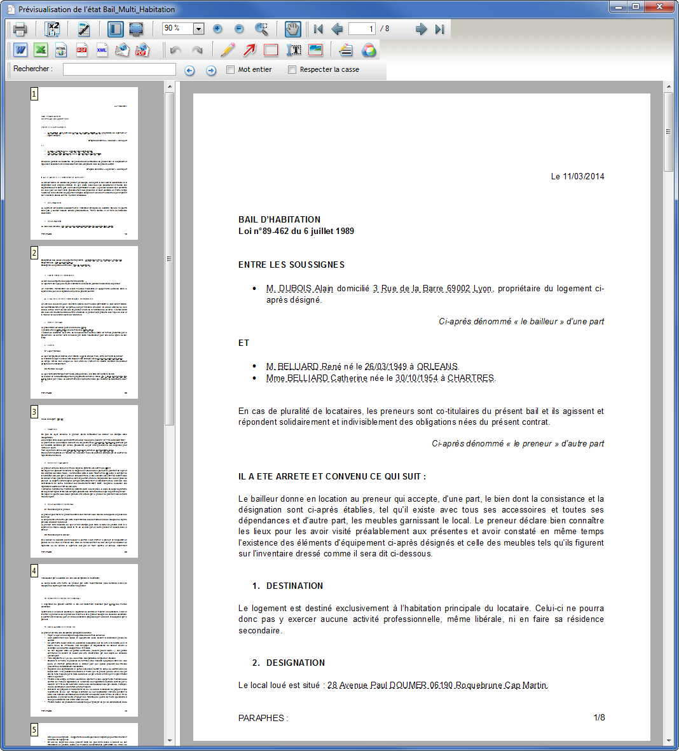The width and height of the screenshot is (679, 751).
Task: Go to the next page arrow
Action: click(420, 29)
